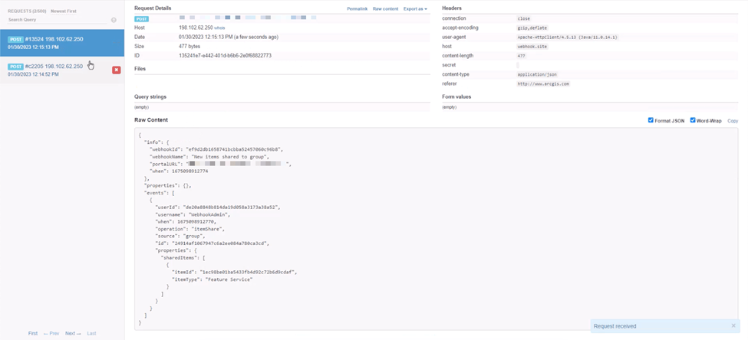The image size is (748, 340).
Task: Switch sorting with Newest First
Action: pyautogui.click(x=64, y=11)
